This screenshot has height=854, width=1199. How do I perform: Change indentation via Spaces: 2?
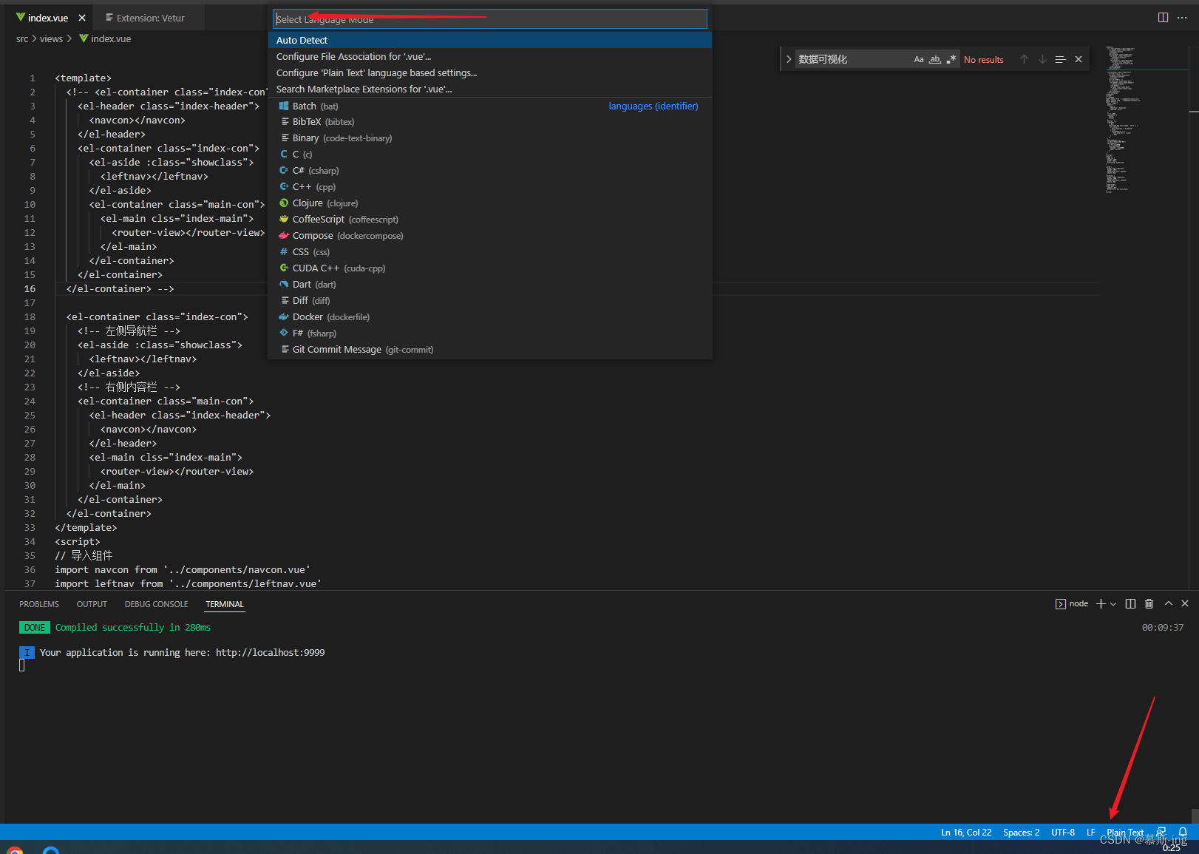[x=1021, y=833]
